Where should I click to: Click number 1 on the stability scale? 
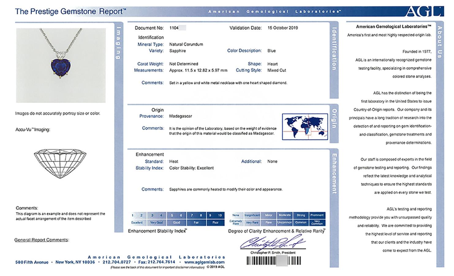pos(133,215)
